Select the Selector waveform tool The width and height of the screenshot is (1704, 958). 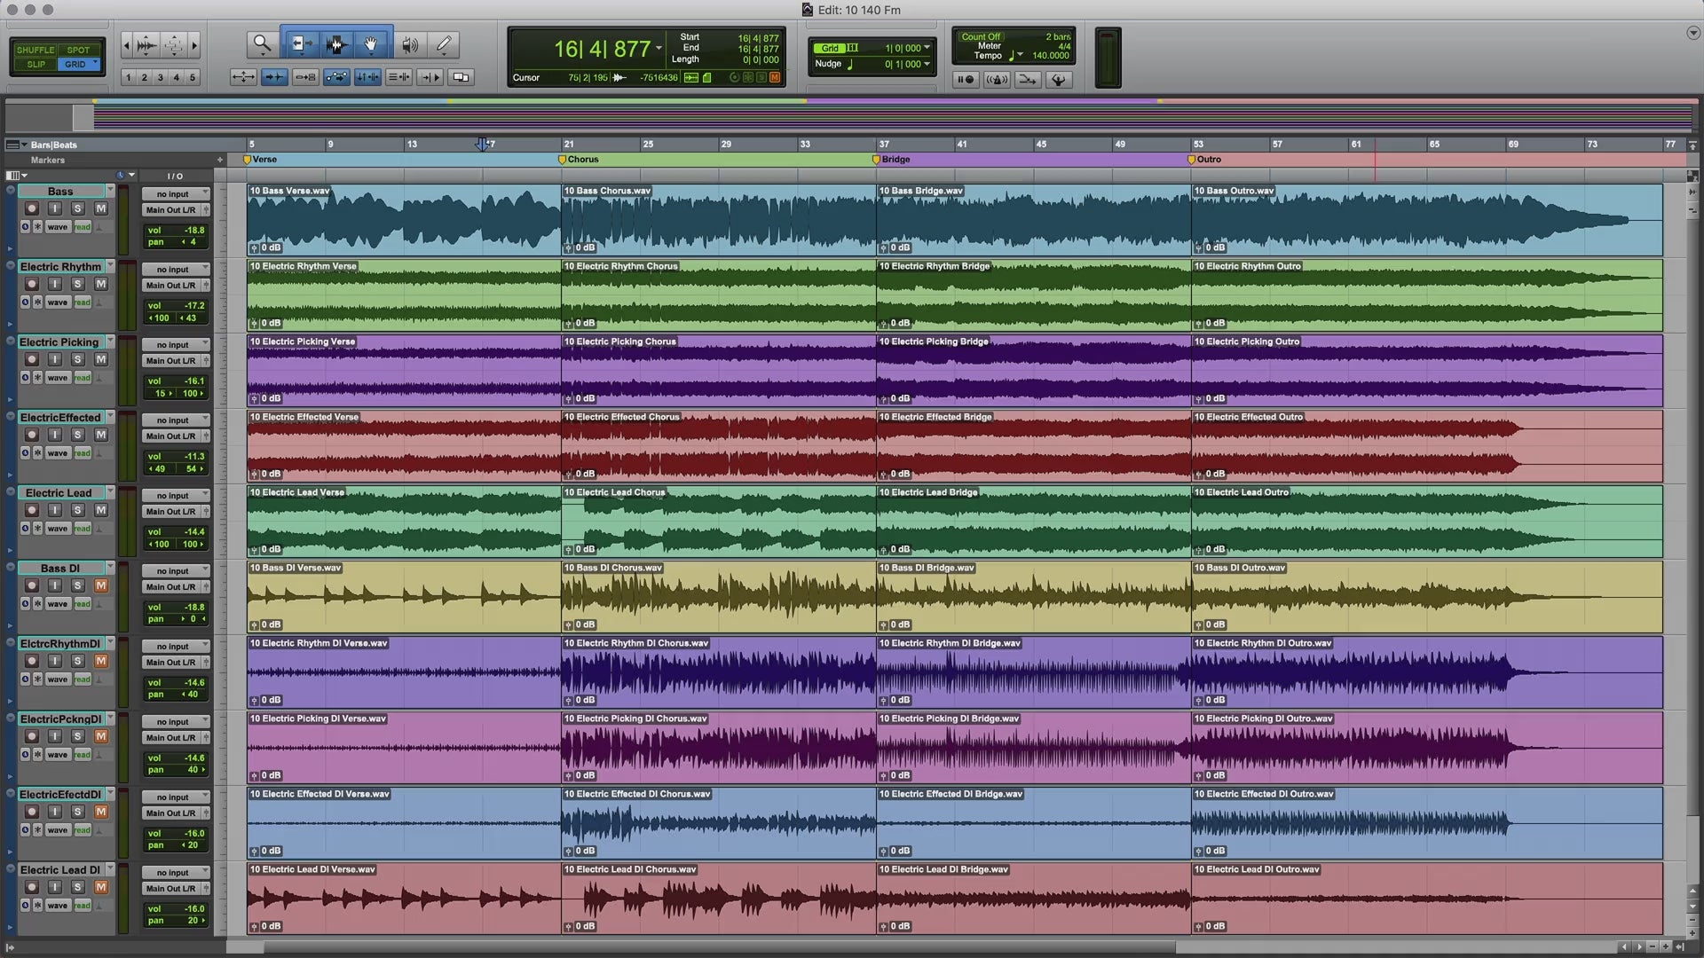click(335, 43)
